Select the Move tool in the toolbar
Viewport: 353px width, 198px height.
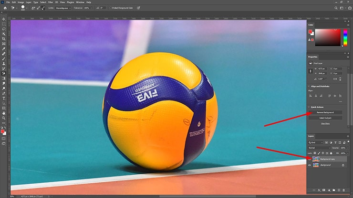[x=4, y=18]
